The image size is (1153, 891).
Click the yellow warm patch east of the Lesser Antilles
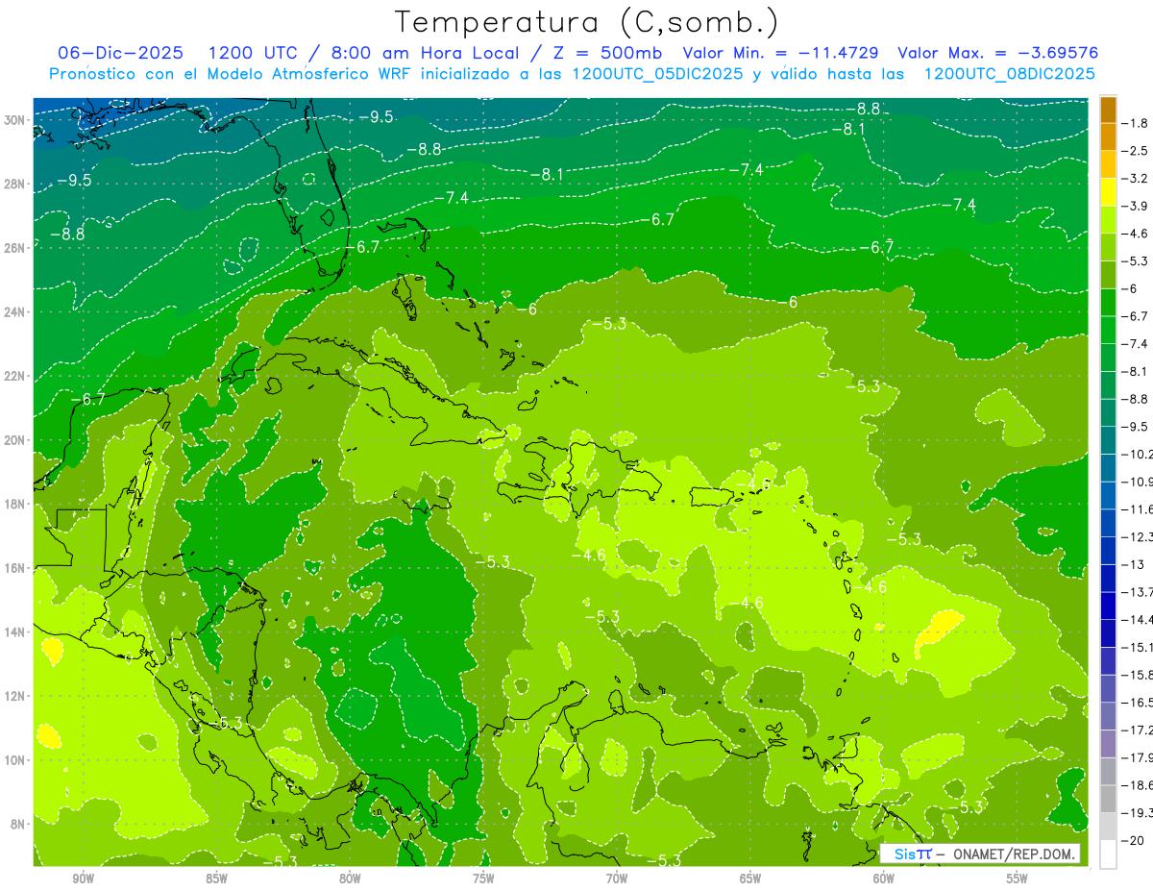[940, 628]
